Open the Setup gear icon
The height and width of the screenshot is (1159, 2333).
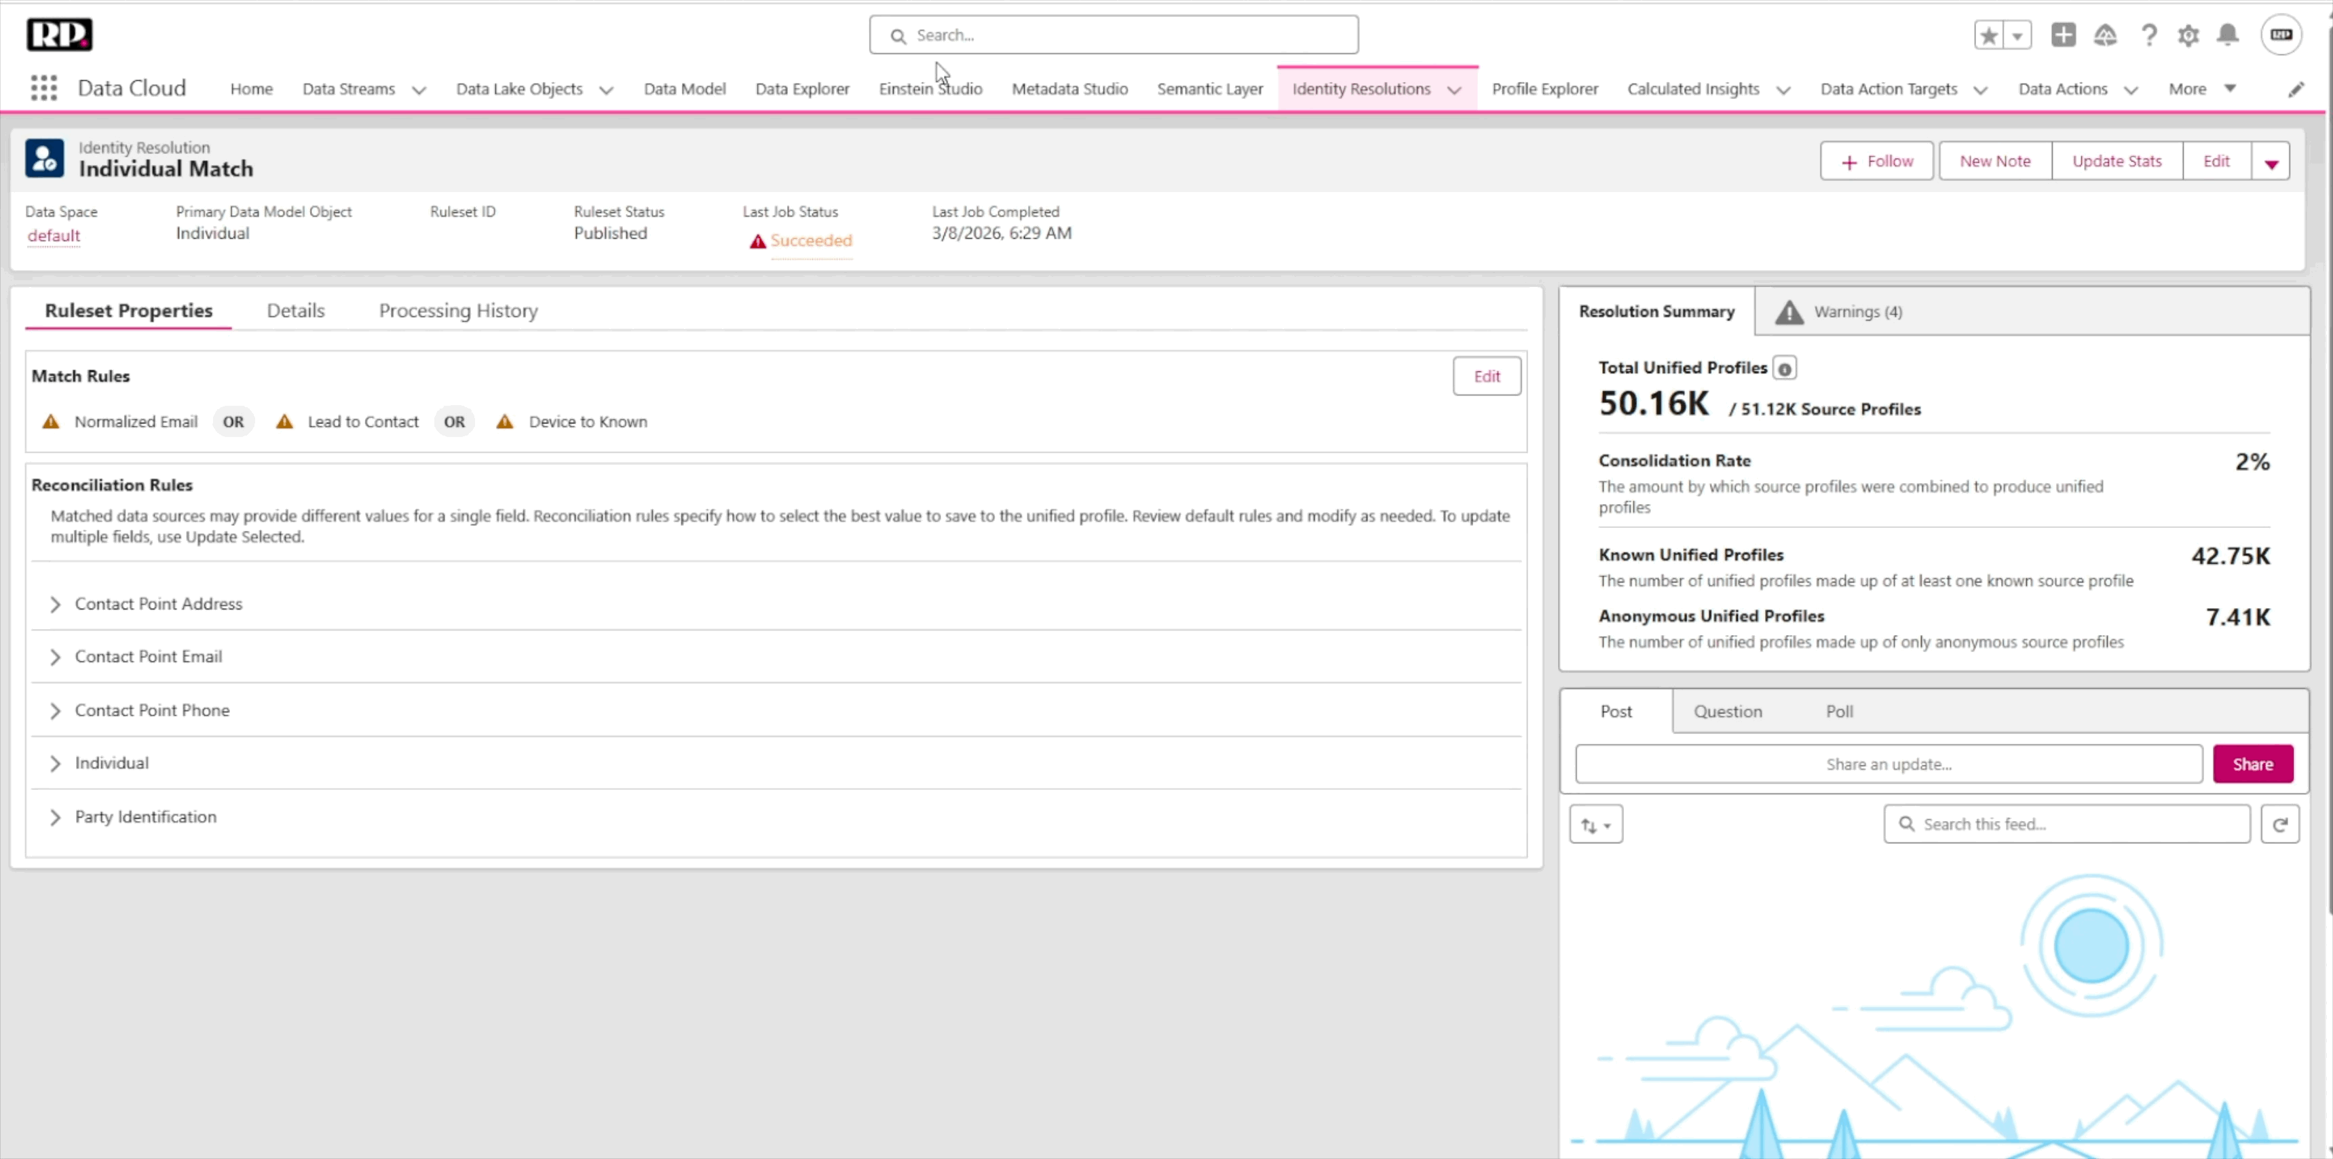coord(2188,35)
